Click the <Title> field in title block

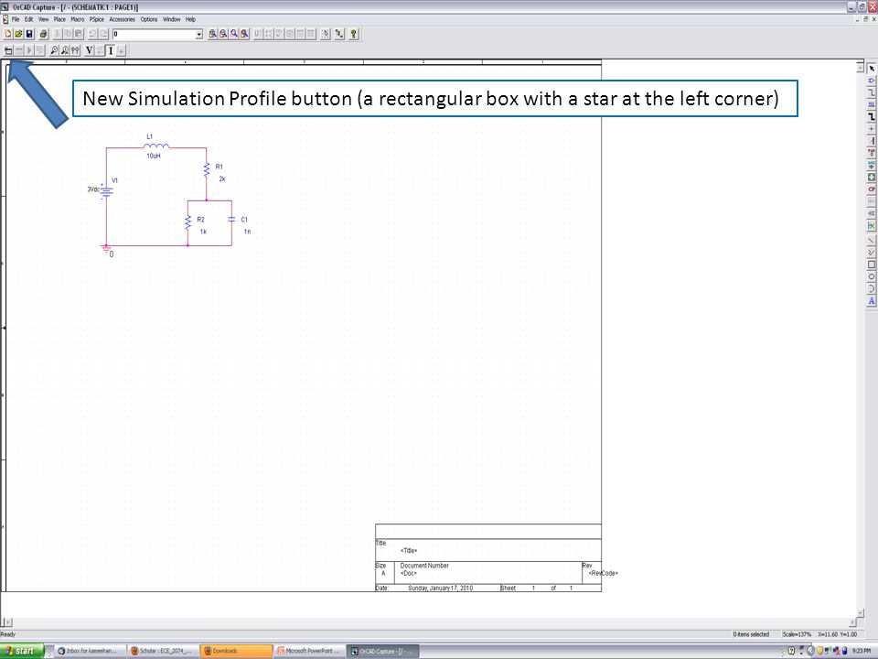(x=409, y=551)
